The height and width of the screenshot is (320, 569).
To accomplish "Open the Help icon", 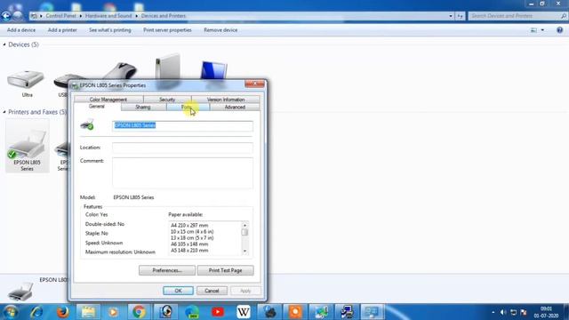I will (x=559, y=30).
